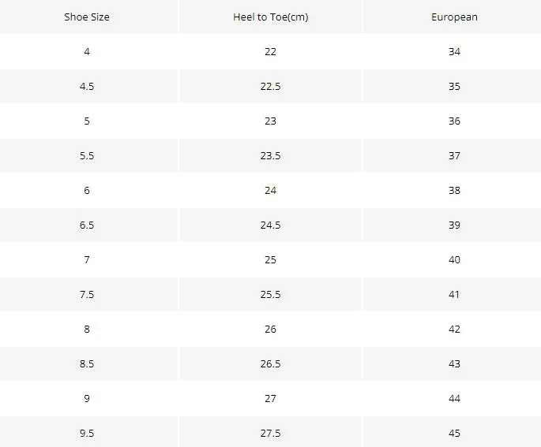Viewport: 541px width, 447px height.
Task: Click the 26.5 cm measurement
Action: (270, 363)
